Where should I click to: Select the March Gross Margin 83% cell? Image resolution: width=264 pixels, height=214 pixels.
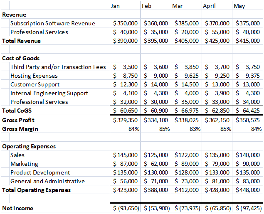click(186, 129)
